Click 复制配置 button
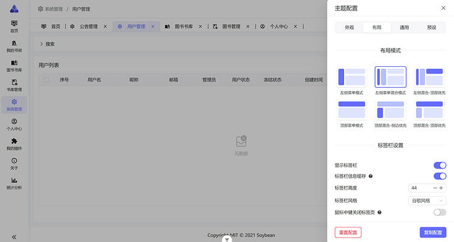Viewport: 454px width, 242px height. (433, 232)
